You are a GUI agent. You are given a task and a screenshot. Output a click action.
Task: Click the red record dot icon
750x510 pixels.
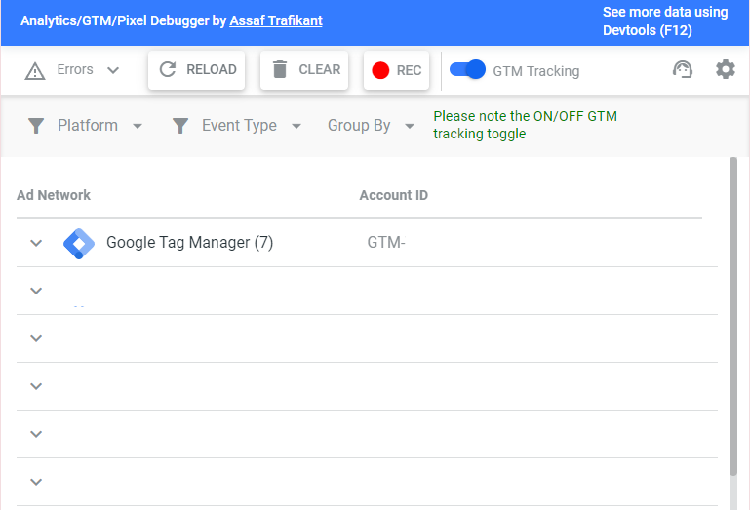pos(380,70)
